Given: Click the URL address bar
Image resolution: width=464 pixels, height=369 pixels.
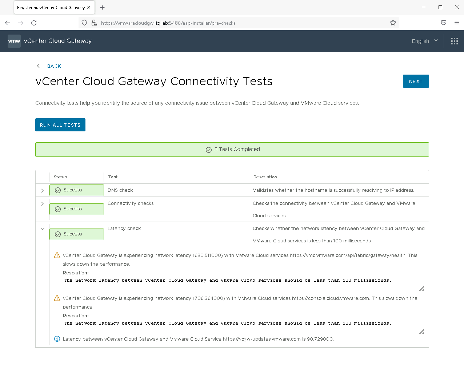Looking at the screenshot, I should [236, 23].
